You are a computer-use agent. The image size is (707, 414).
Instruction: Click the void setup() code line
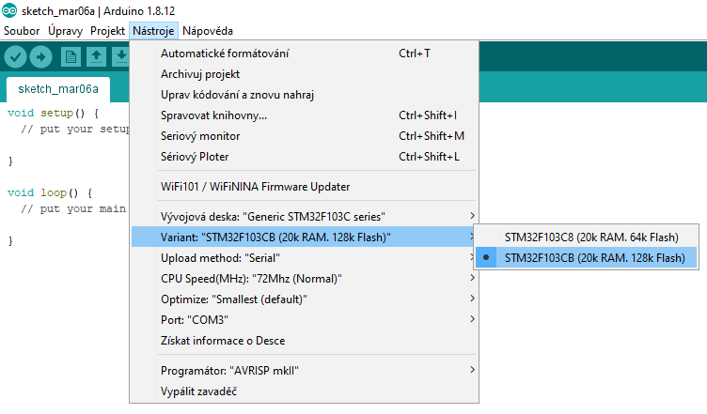coord(53,113)
